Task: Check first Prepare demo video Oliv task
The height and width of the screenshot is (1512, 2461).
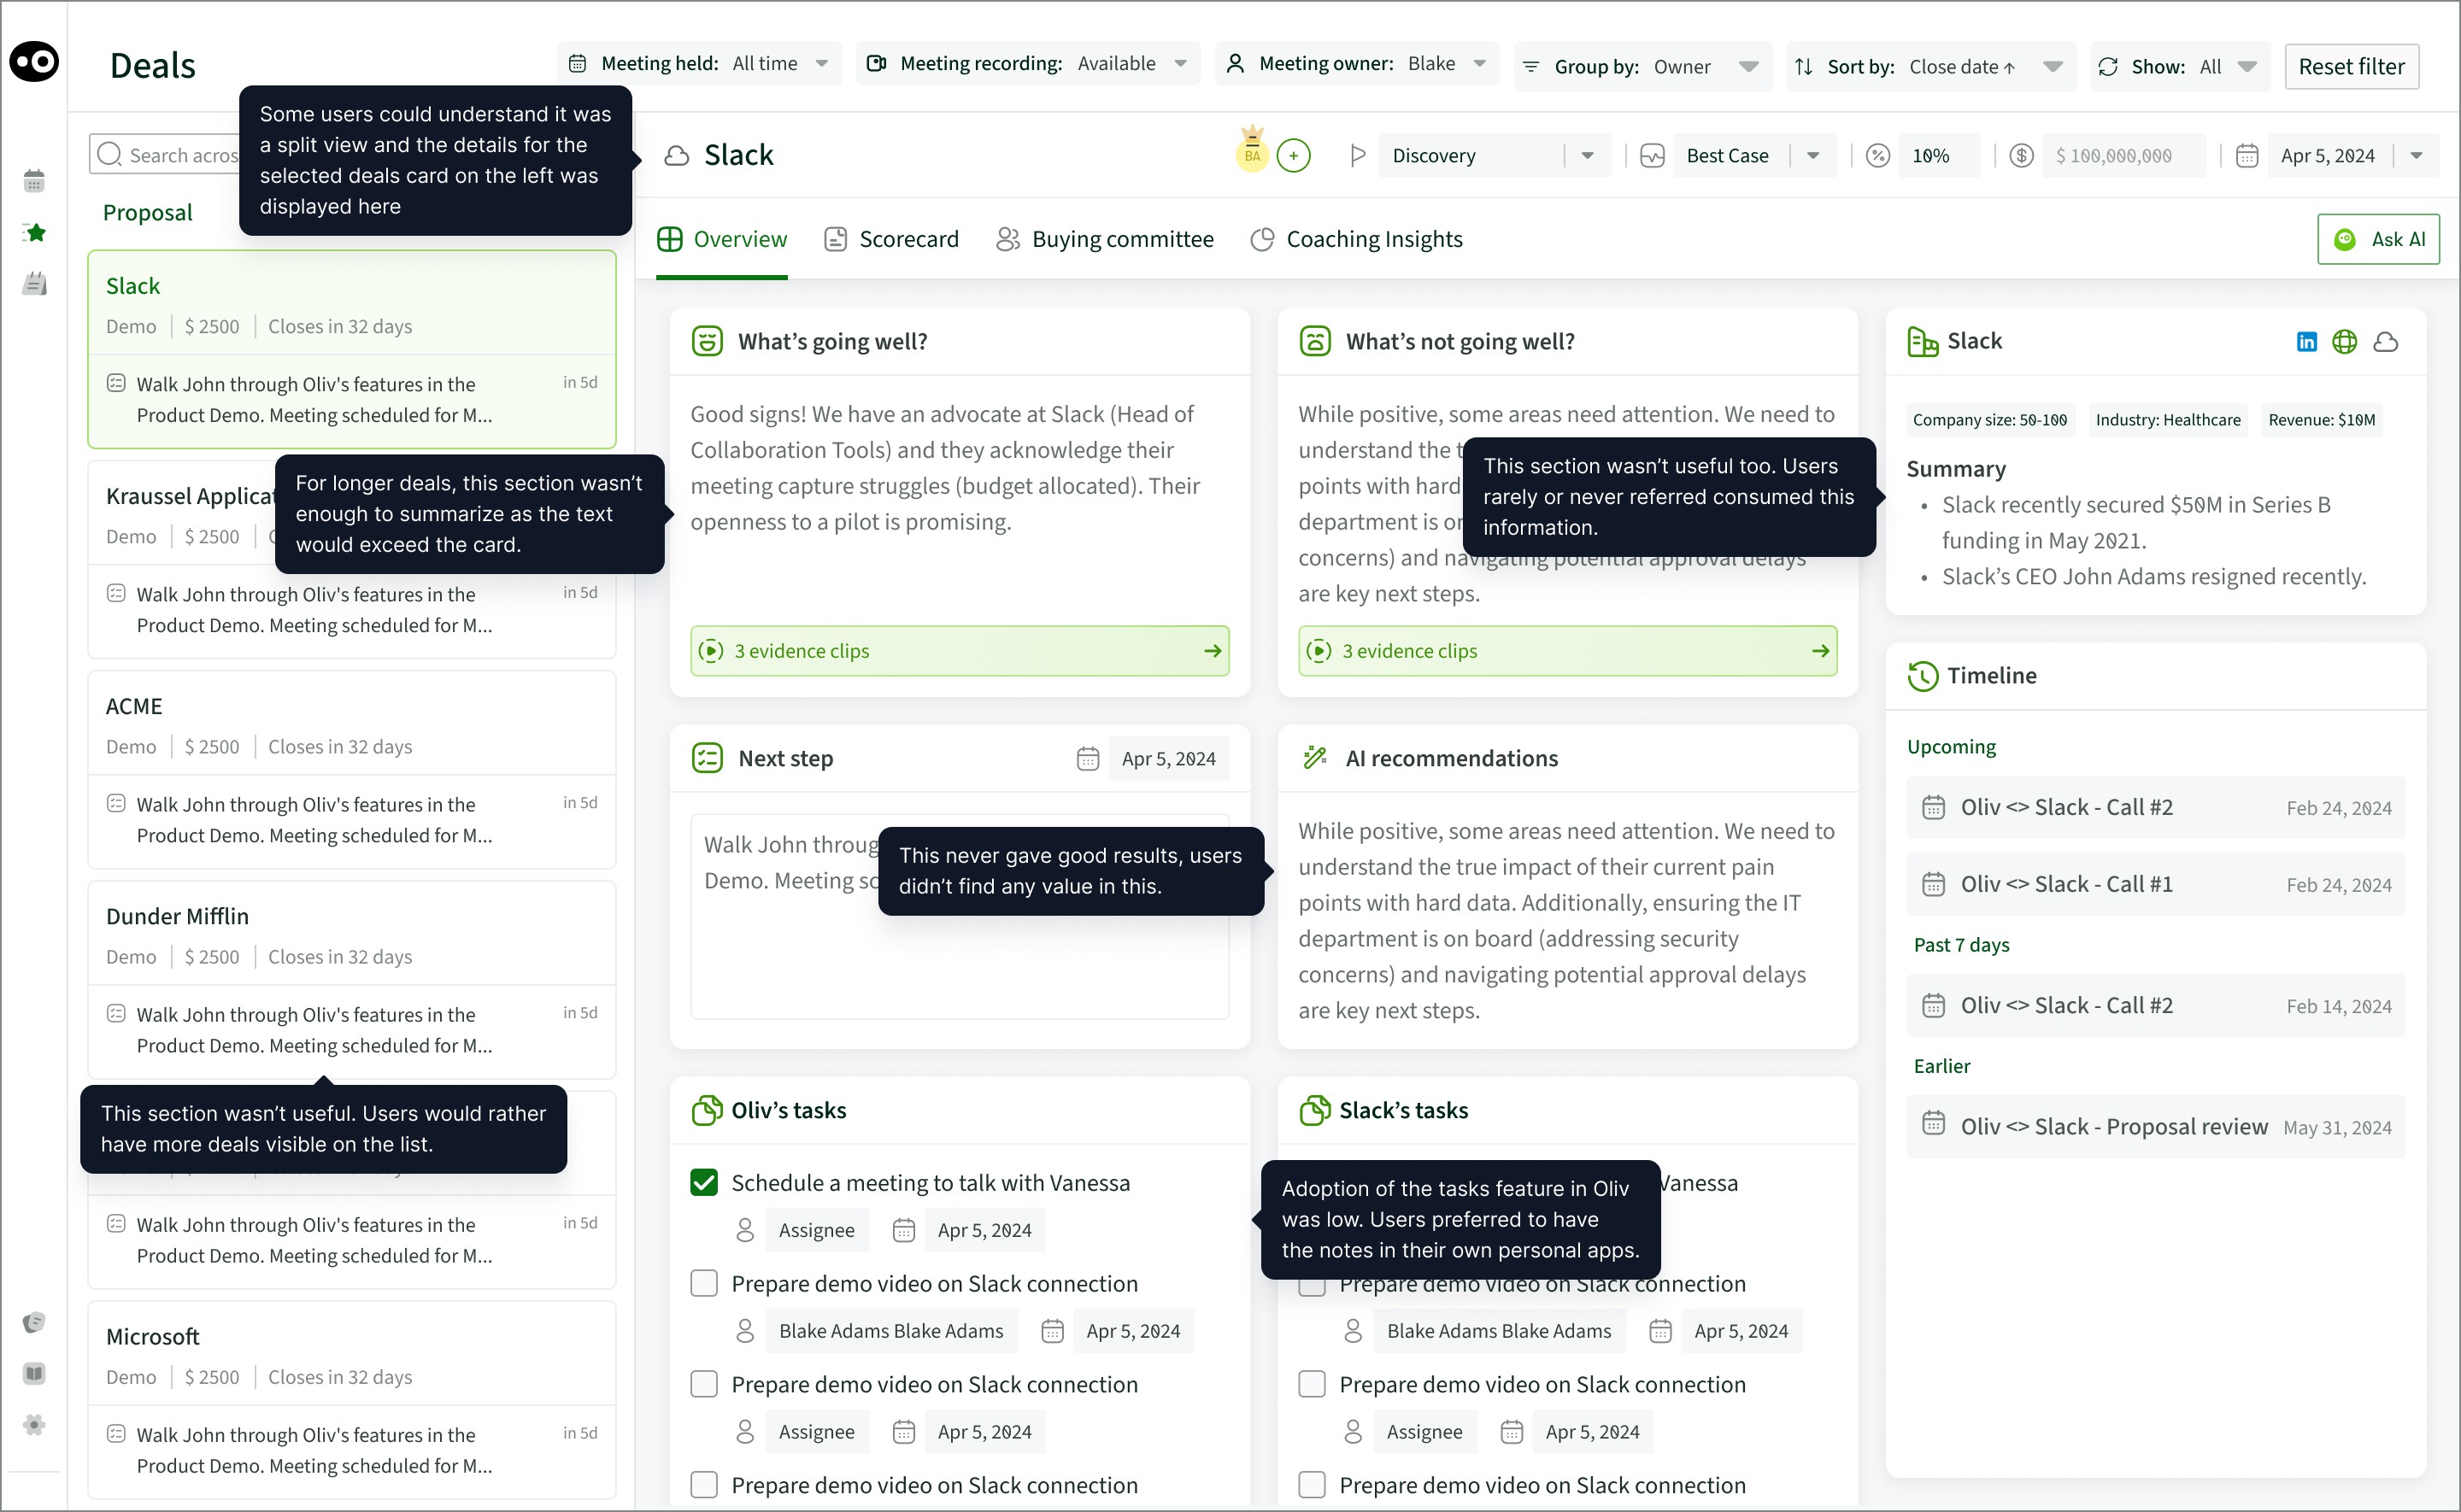Action: point(704,1284)
